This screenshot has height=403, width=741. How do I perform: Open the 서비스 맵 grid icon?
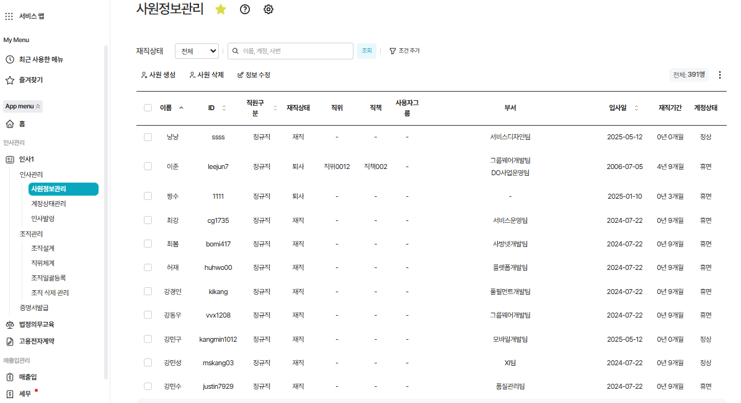point(9,16)
